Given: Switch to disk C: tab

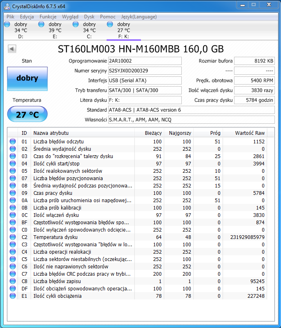Looking at the screenshot, I should click(89, 30).
